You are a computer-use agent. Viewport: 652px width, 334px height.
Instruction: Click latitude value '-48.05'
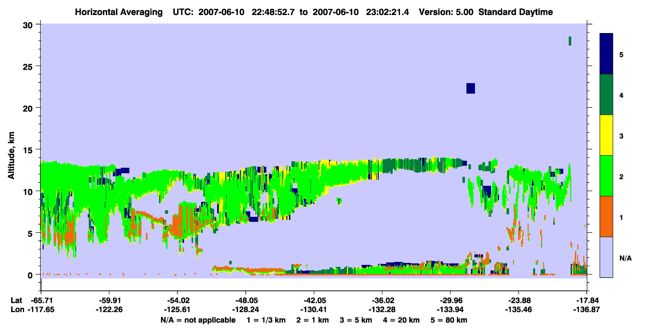pos(245,300)
